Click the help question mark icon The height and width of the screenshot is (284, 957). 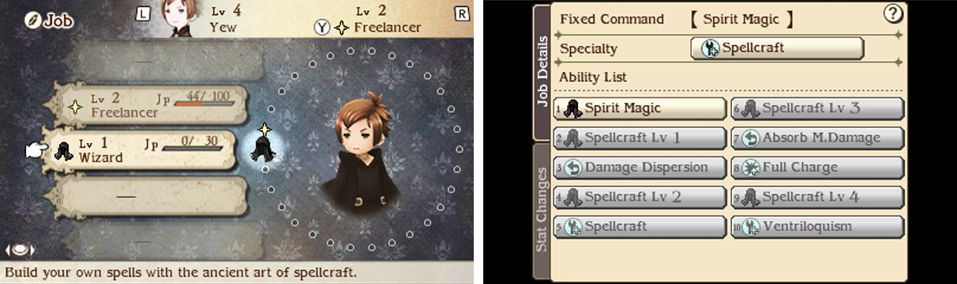[893, 13]
